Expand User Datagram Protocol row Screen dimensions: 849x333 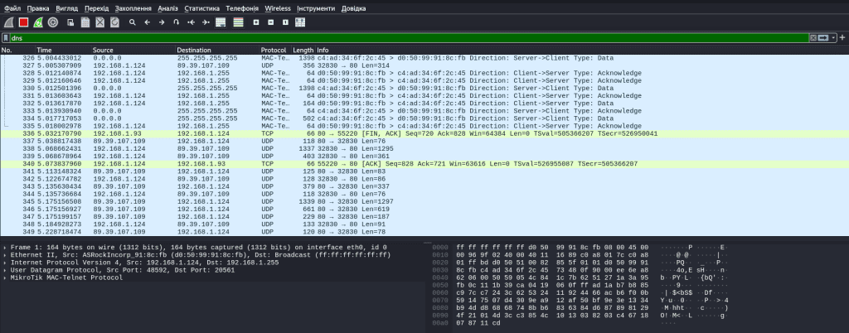click(x=5, y=270)
